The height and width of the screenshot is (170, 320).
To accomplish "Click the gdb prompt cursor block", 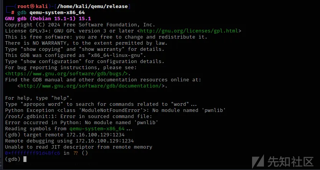I will pyautogui.click(x=25, y=159).
